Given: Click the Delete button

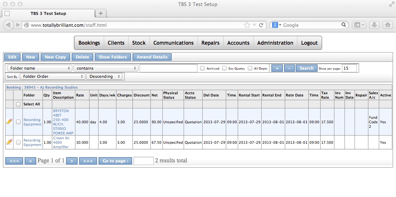Looking at the screenshot, I should click(82, 57).
